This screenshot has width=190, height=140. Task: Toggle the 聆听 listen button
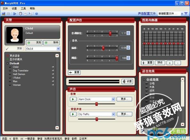pos(51,43)
